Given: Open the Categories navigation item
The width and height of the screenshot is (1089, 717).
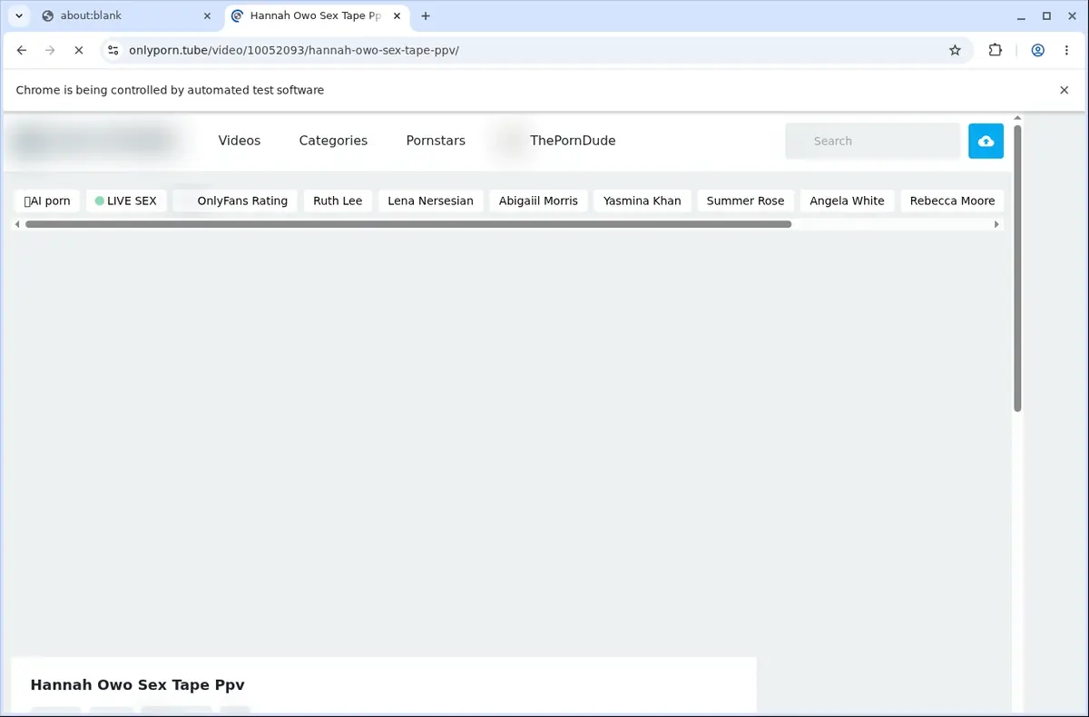Looking at the screenshot, I should [333, 141].
